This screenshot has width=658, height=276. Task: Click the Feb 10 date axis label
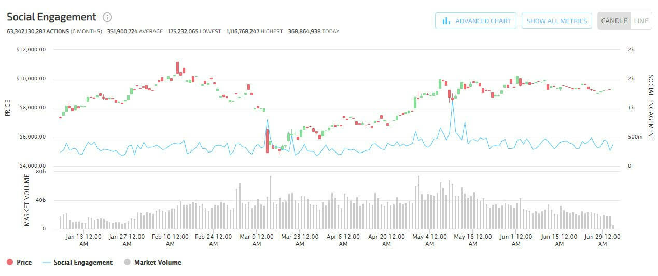pos(170,240)
